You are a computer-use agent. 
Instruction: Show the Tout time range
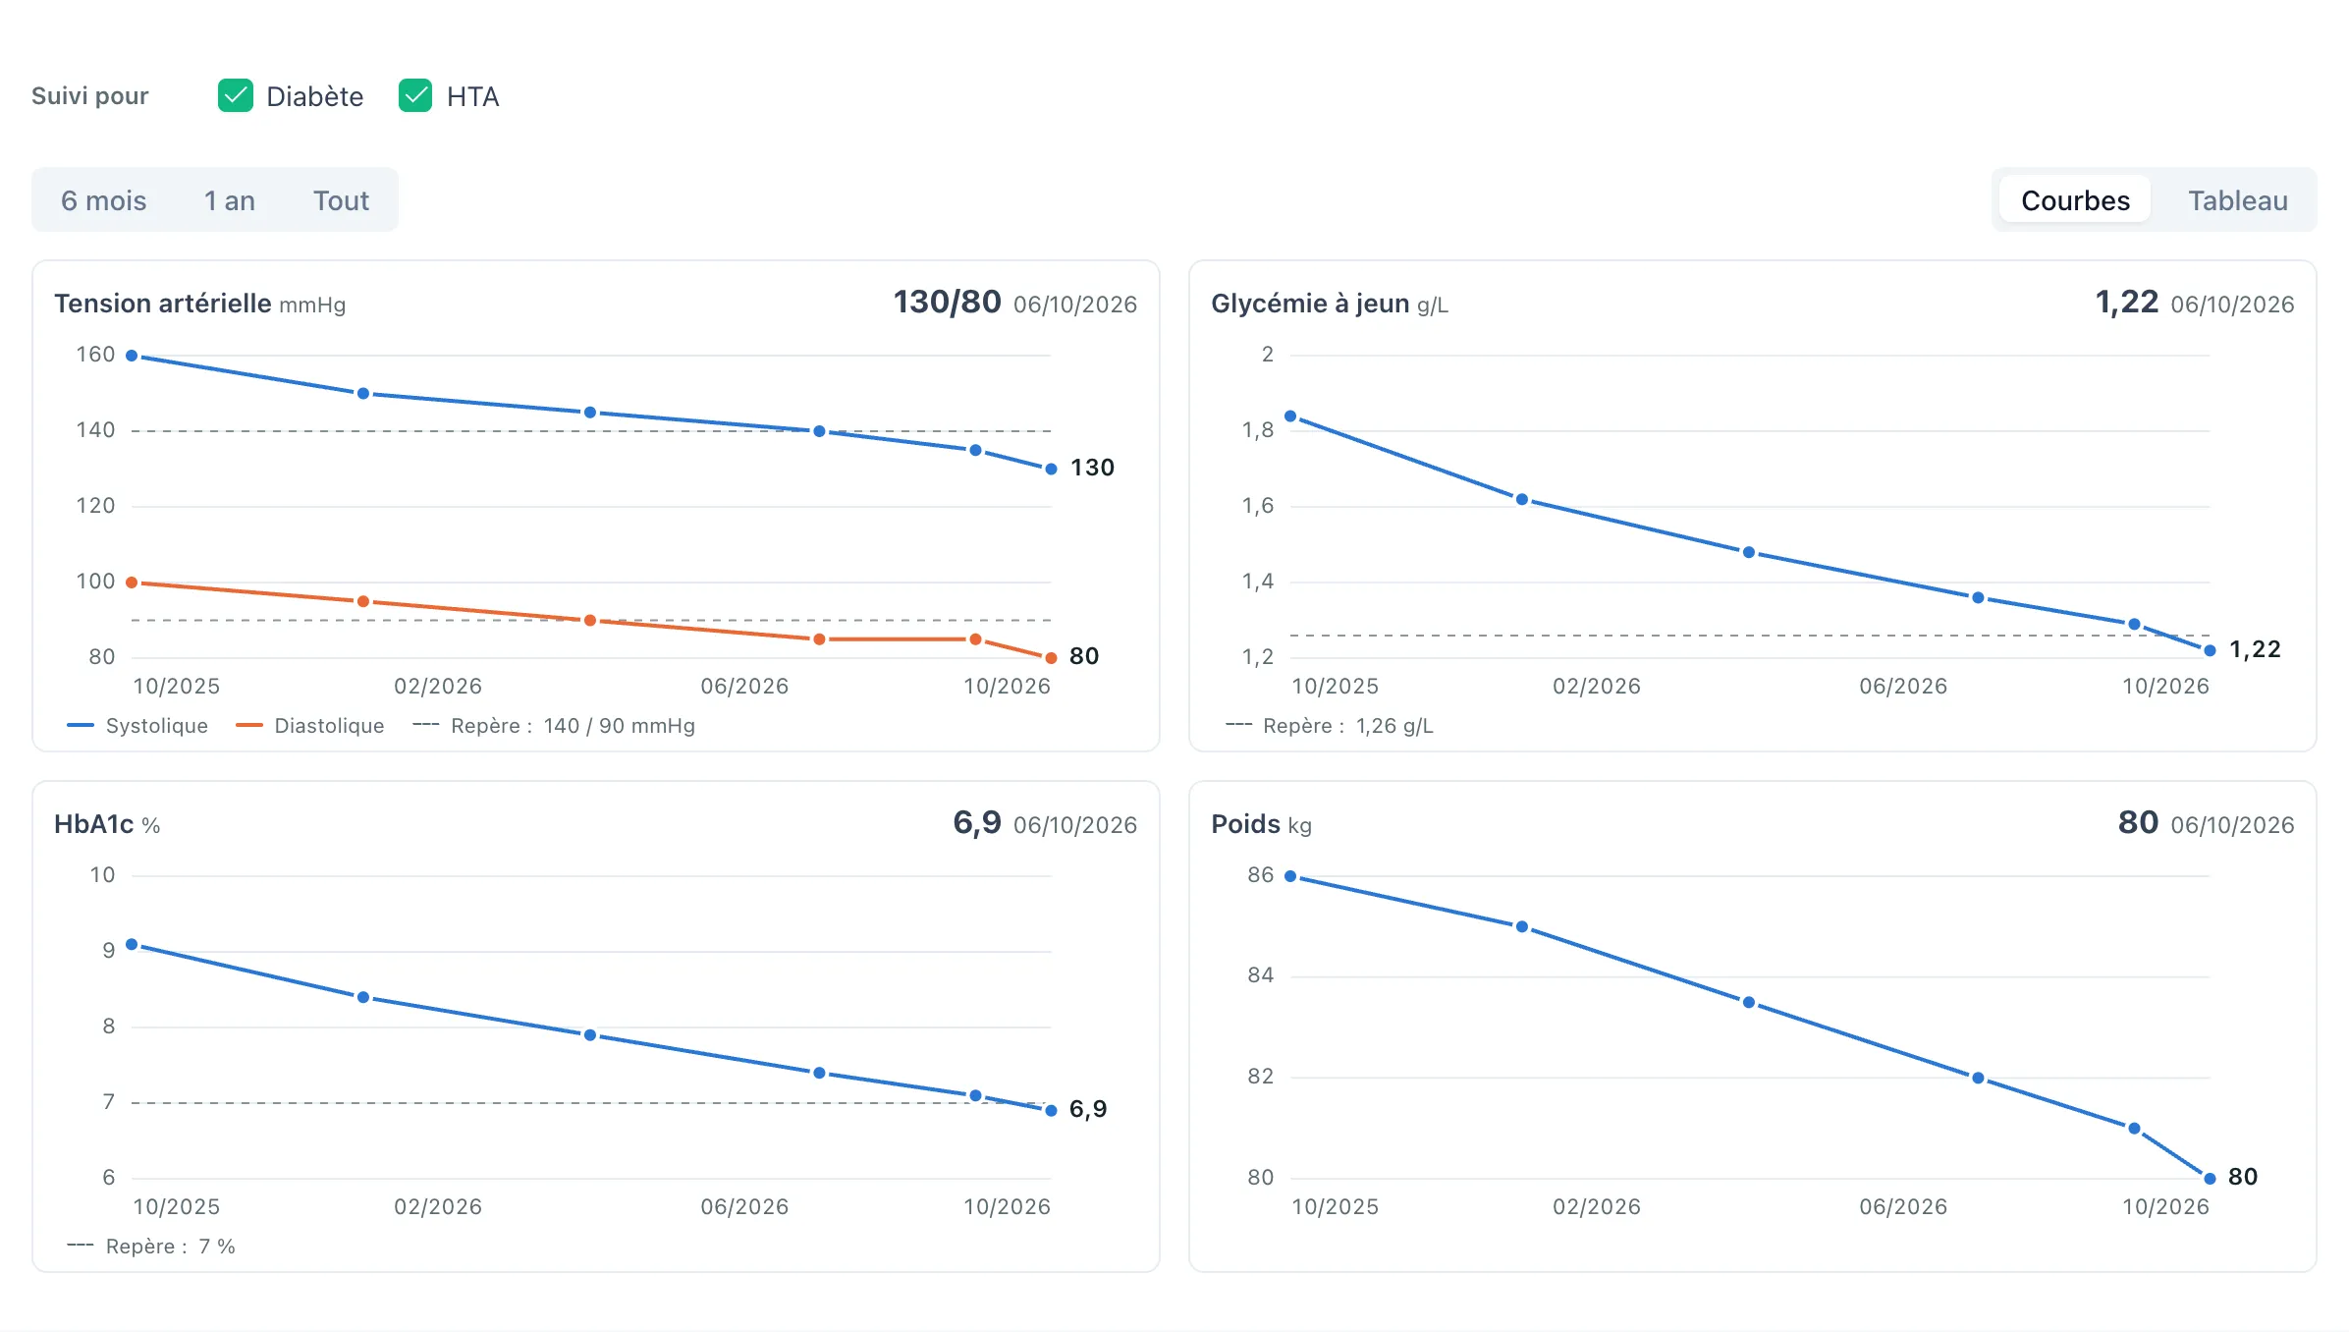click(341, 200)
